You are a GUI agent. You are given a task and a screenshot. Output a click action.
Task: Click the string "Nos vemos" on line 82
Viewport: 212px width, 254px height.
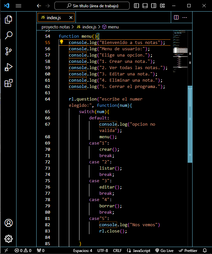(x=144, y=225)
